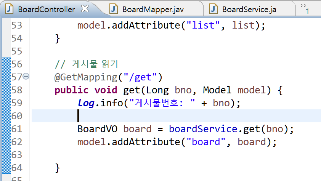
Task: Click the BoardVO type name
Action: (98, 129)
